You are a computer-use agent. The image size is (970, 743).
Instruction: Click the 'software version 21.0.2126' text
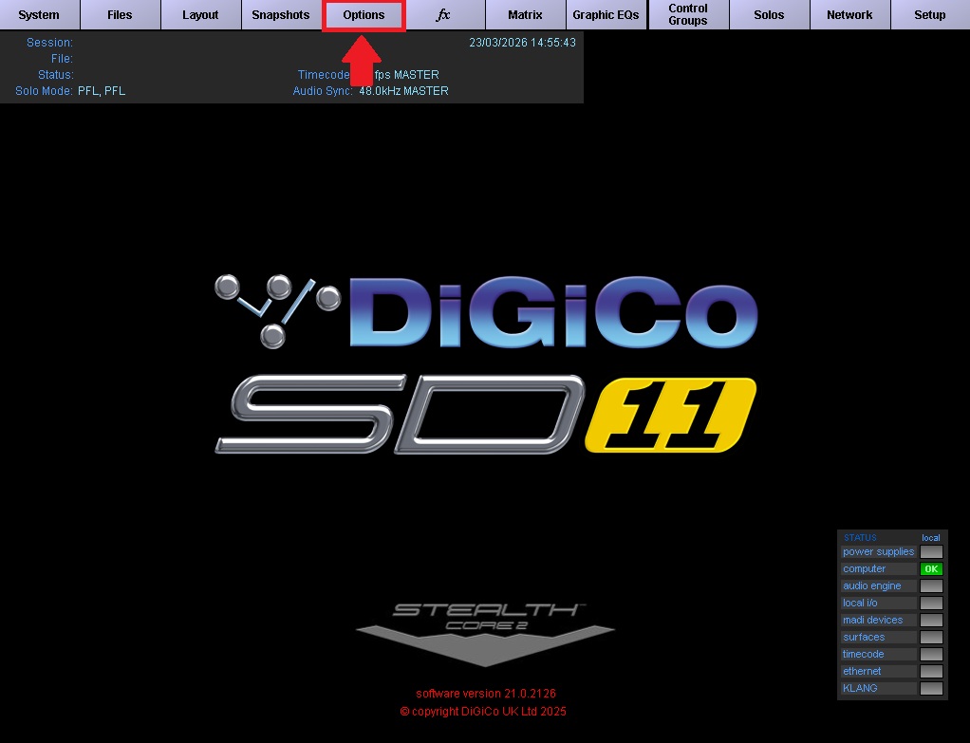point(486,694)
